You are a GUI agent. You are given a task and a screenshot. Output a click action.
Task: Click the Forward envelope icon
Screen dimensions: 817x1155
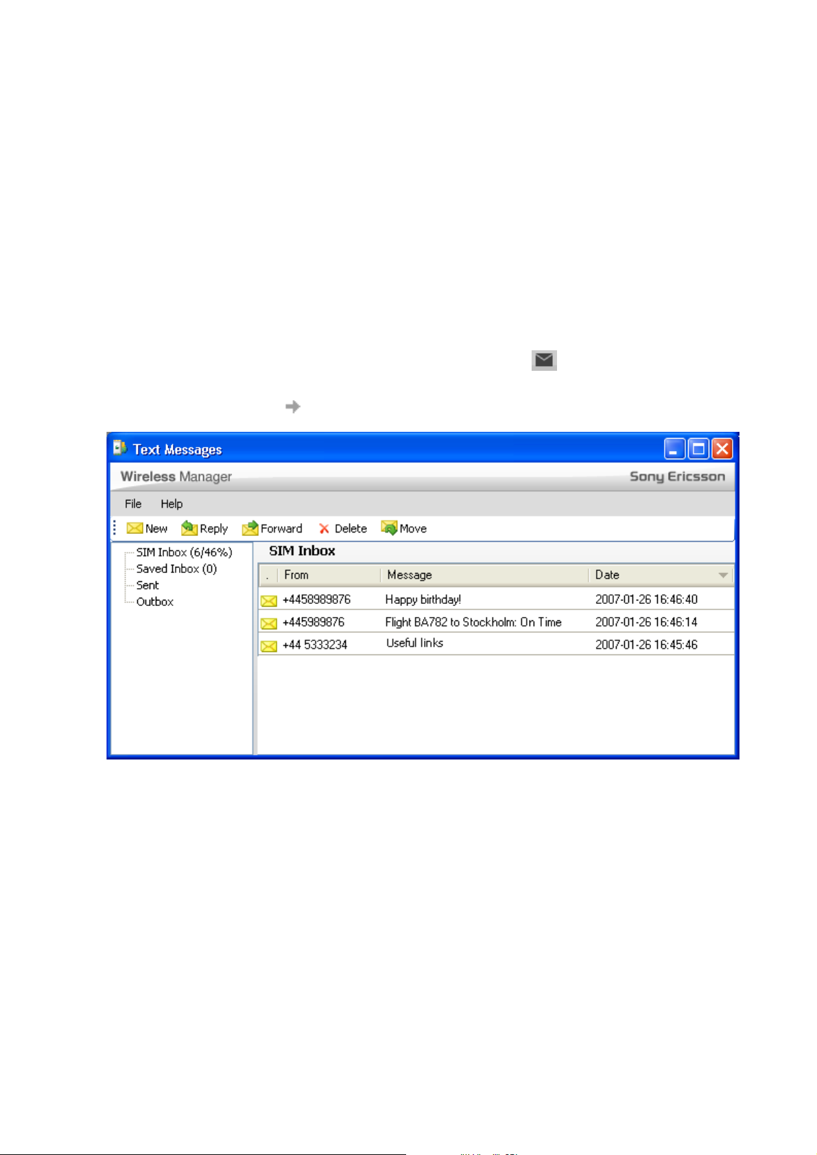point(250,528)
